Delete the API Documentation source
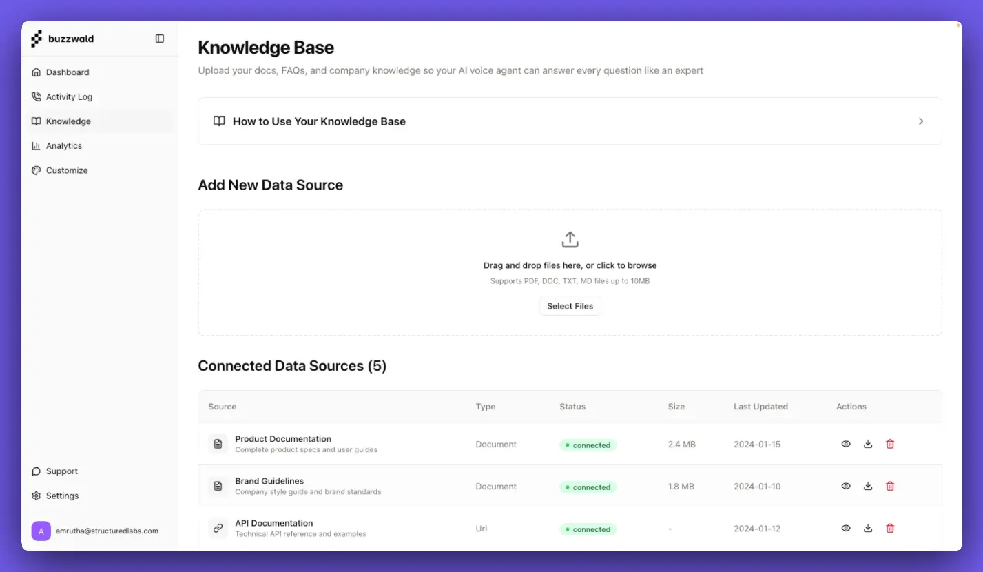The height and width of the screenshot is (572, 983). point(889,528)
